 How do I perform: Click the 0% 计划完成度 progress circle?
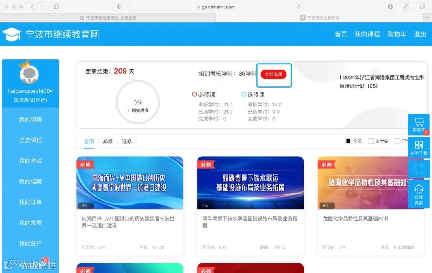tap(138, 102)
